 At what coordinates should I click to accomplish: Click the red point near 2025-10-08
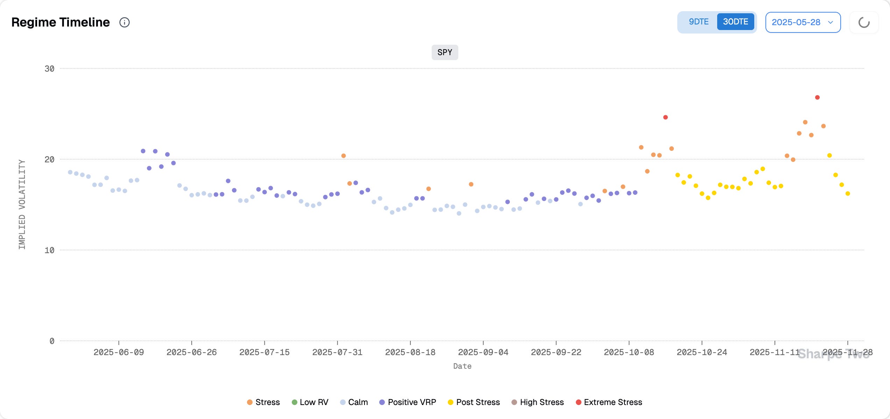coord(665,117)
